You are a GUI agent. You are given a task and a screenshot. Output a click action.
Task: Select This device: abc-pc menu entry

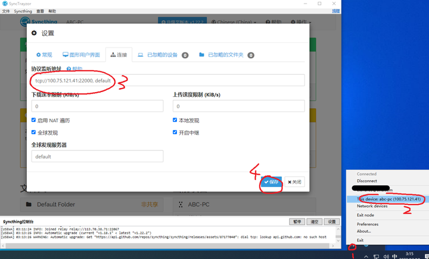(x=388, y=199)
